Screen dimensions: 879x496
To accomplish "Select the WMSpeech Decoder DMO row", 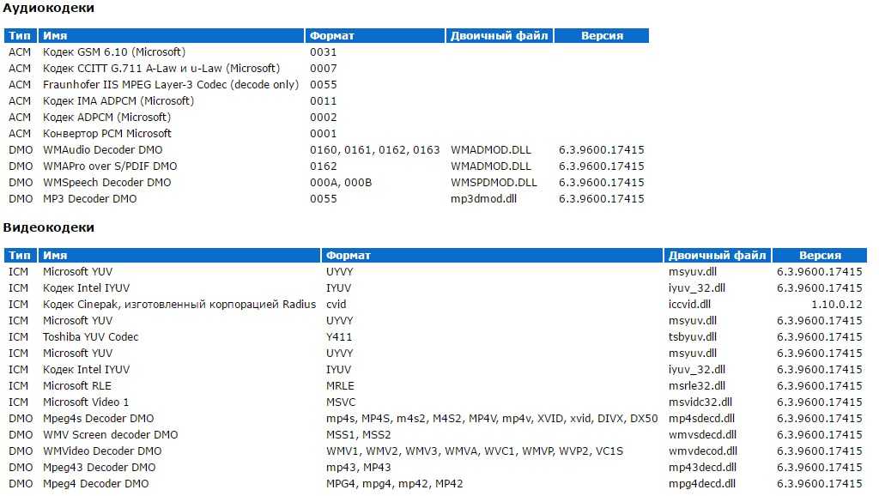I will pos(107,183).
